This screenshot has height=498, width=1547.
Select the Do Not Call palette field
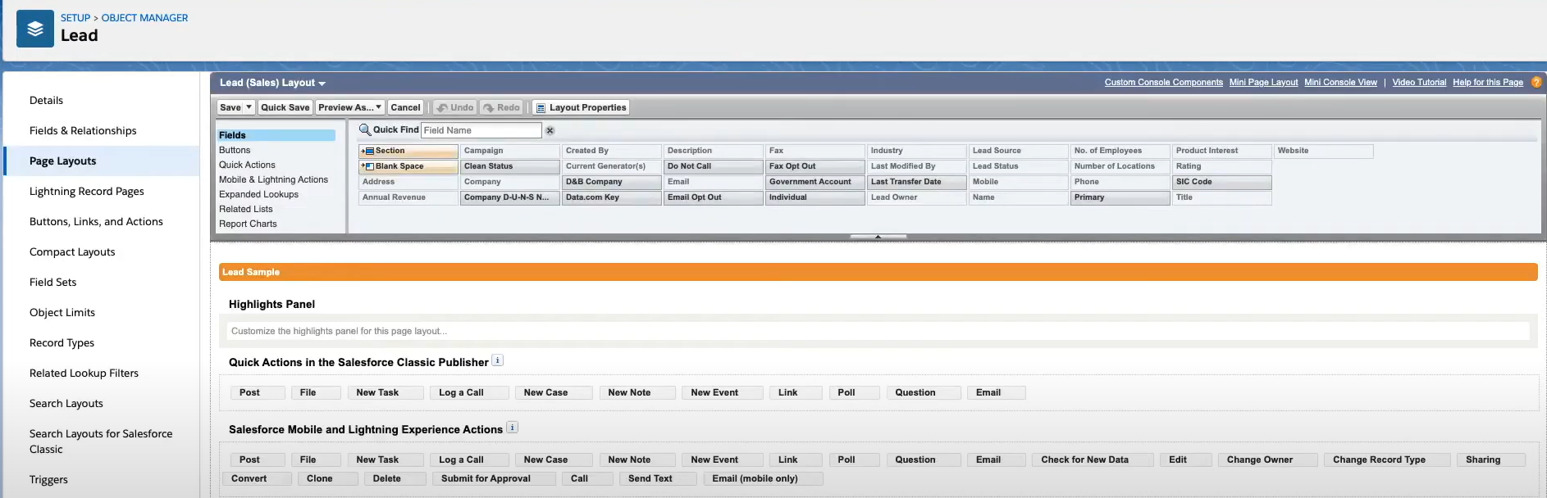pyautogui.click(x=714, y=166)
